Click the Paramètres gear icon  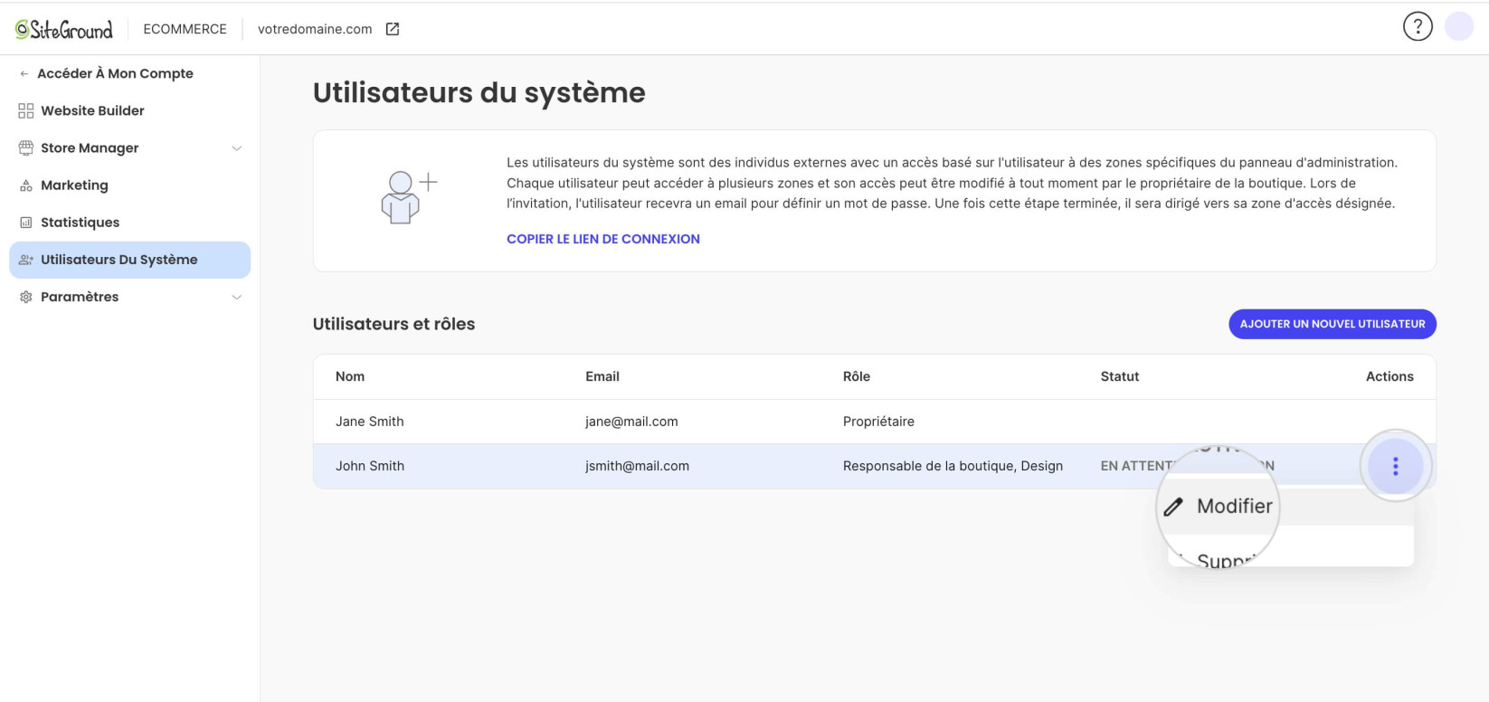pyautogui.click(x=26, y=297)
